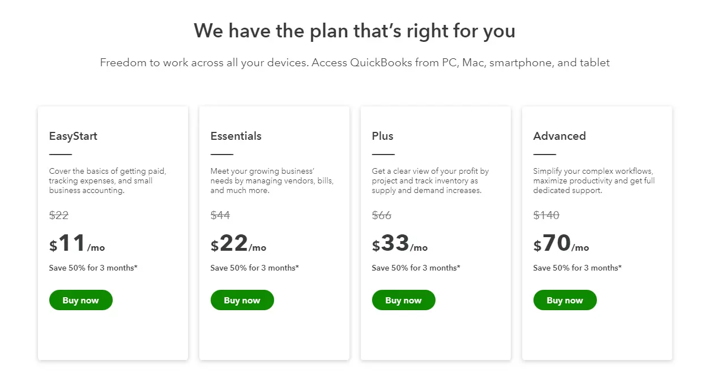Screen dimensions: 713x390
Task: Click the $70/mo Advanced price
Action: 561,244
